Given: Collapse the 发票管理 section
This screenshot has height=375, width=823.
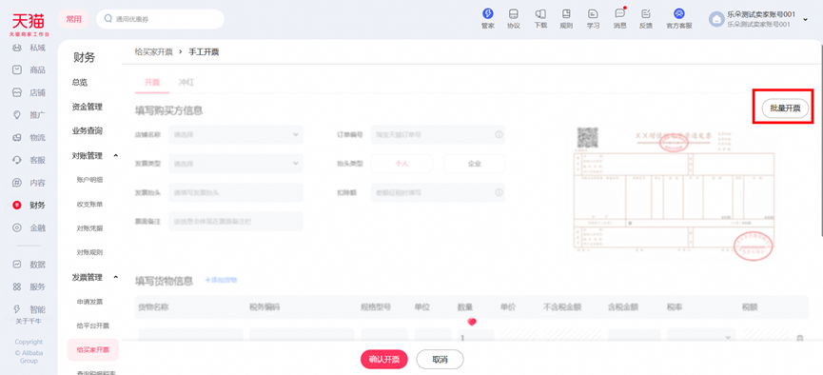Looking at the screenshot, I should pyautogui.click(x=115, y=277).
